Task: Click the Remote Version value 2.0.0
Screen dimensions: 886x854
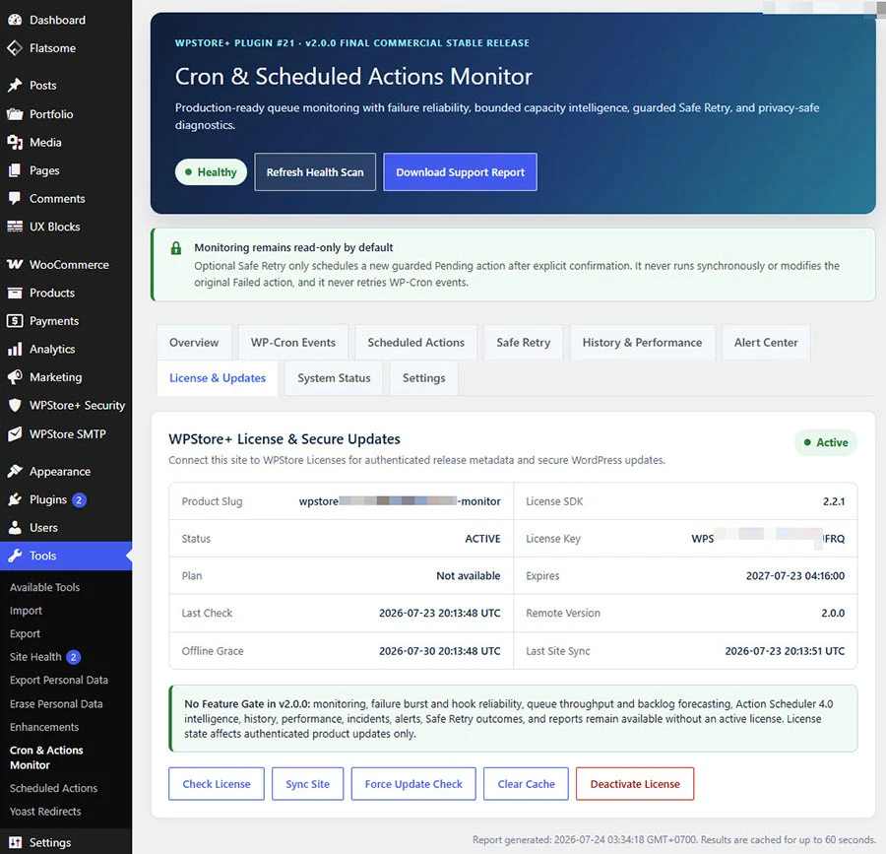Action: [x=833, y=614]
